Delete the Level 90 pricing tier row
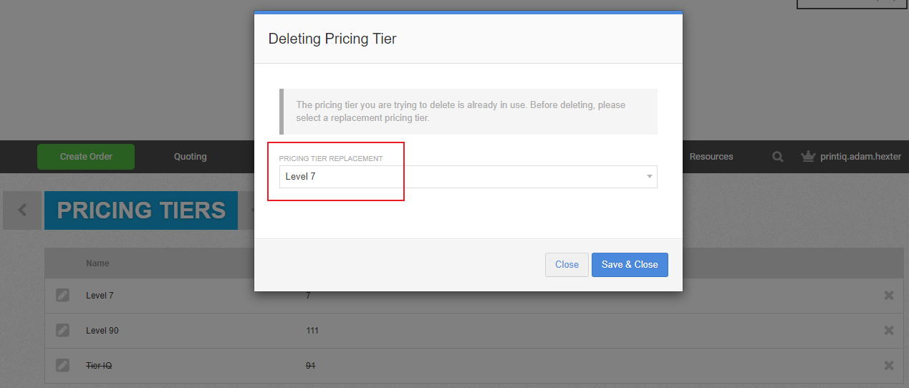 point(889,330)
